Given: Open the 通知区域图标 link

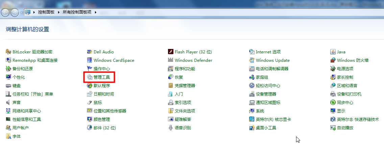Looking at the screenshot, I should [268, 102].
